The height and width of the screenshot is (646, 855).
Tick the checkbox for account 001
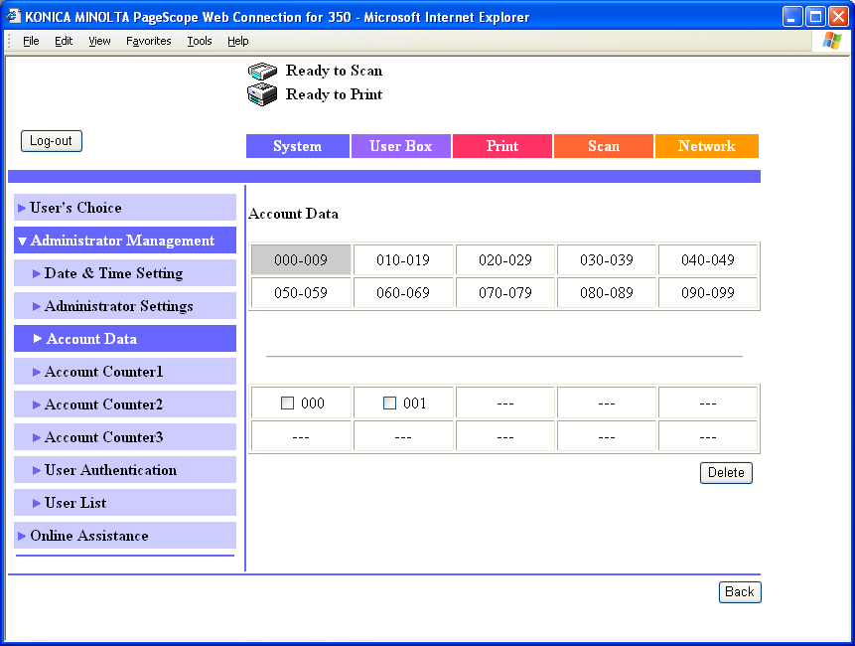click(389, 404)
